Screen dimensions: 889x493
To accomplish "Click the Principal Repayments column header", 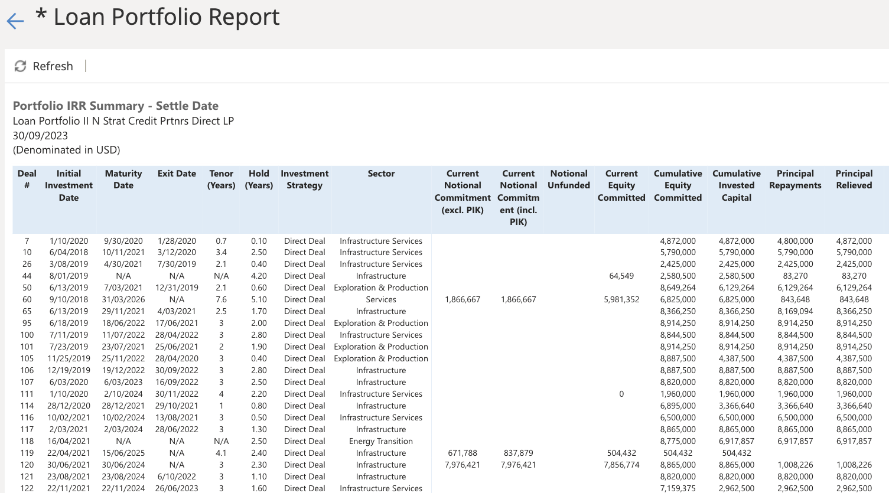I will (795, 179).
